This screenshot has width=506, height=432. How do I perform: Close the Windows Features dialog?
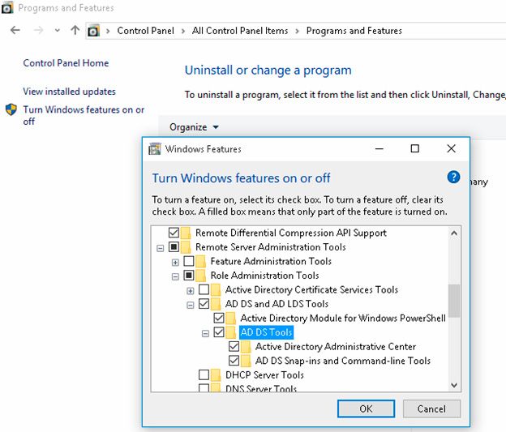(x=451, y=148)
